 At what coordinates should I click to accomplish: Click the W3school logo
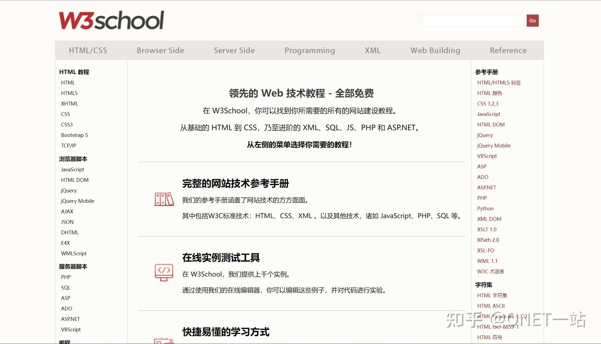pyautogui.click(x=111, y=20)
